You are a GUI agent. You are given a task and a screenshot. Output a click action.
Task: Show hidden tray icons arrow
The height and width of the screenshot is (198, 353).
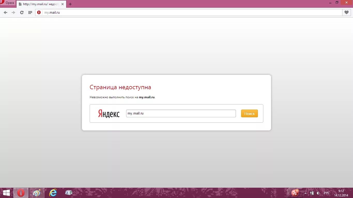[305, 193]
